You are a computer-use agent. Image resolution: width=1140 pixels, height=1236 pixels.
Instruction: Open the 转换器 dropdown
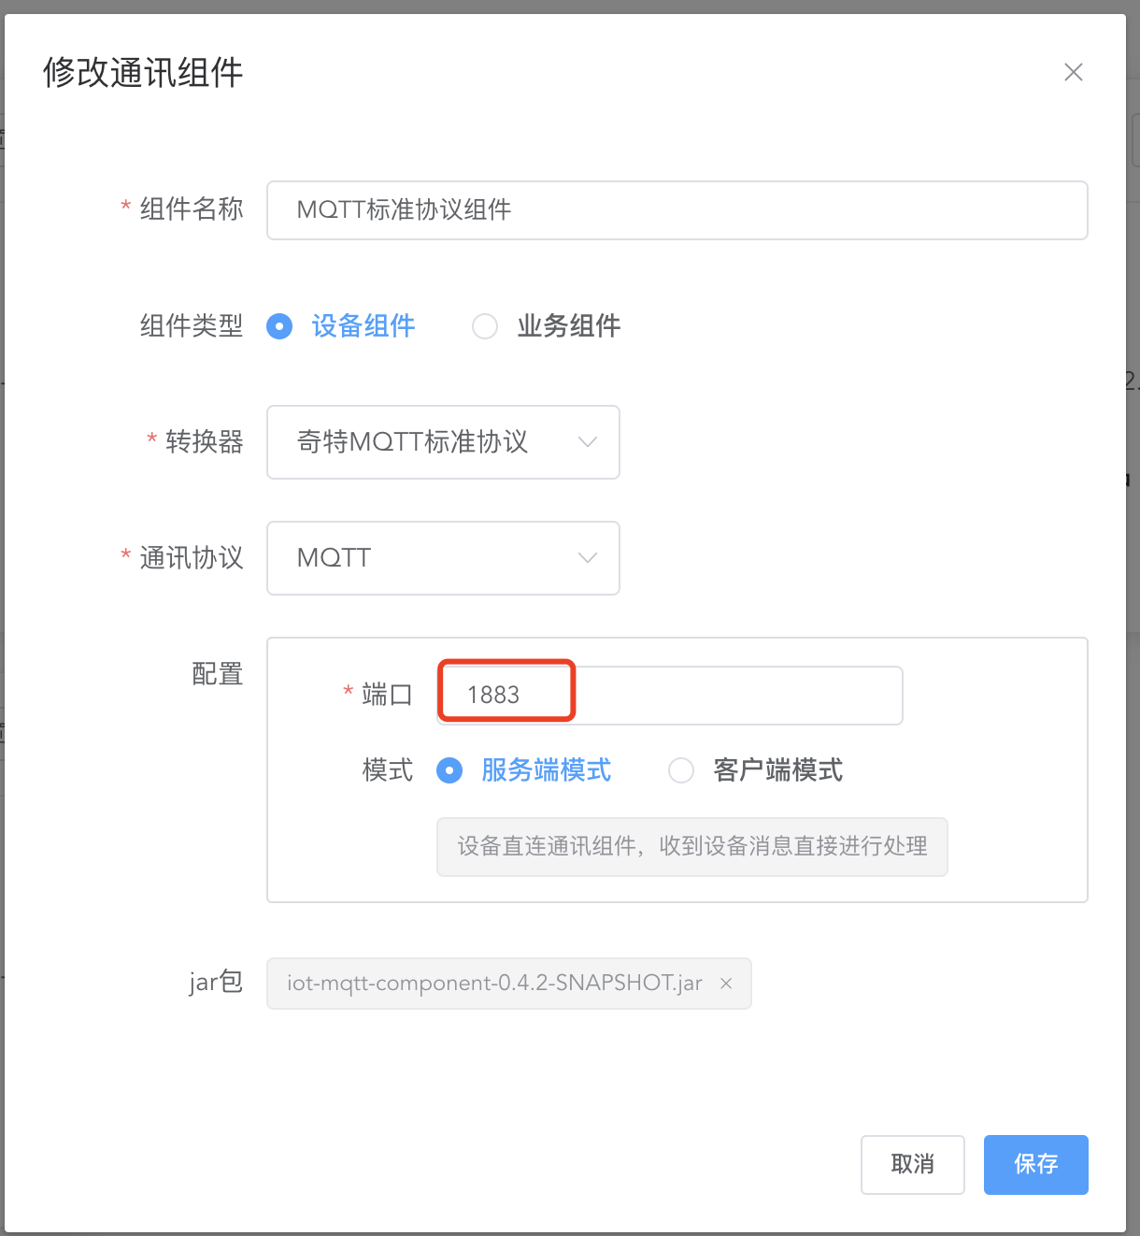[x=443, y=442]
